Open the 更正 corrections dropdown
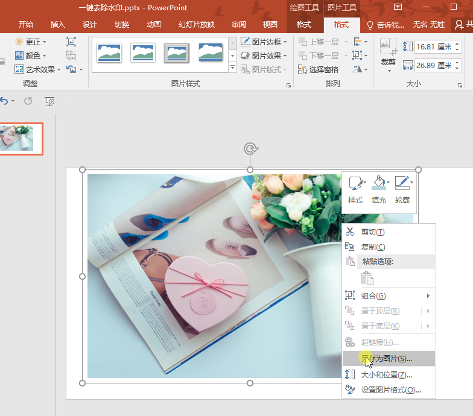 [30, 42]
